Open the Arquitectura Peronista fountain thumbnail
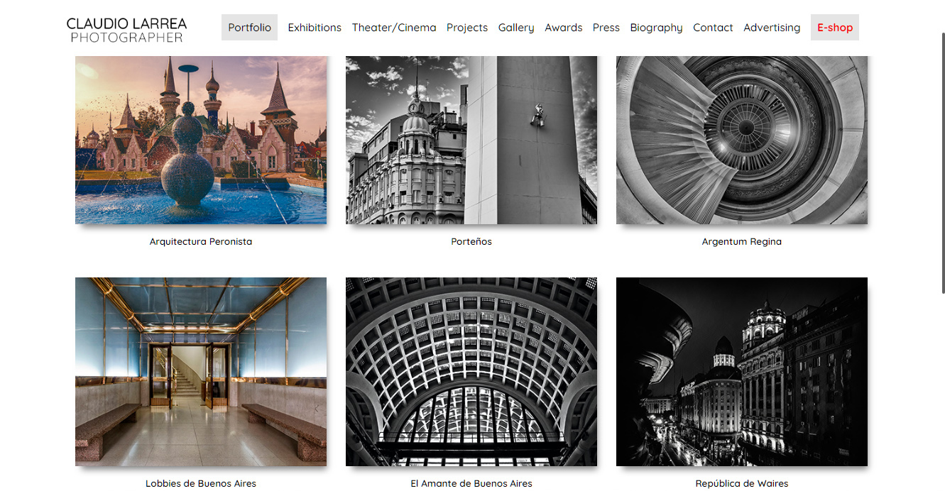 [201, 140]
